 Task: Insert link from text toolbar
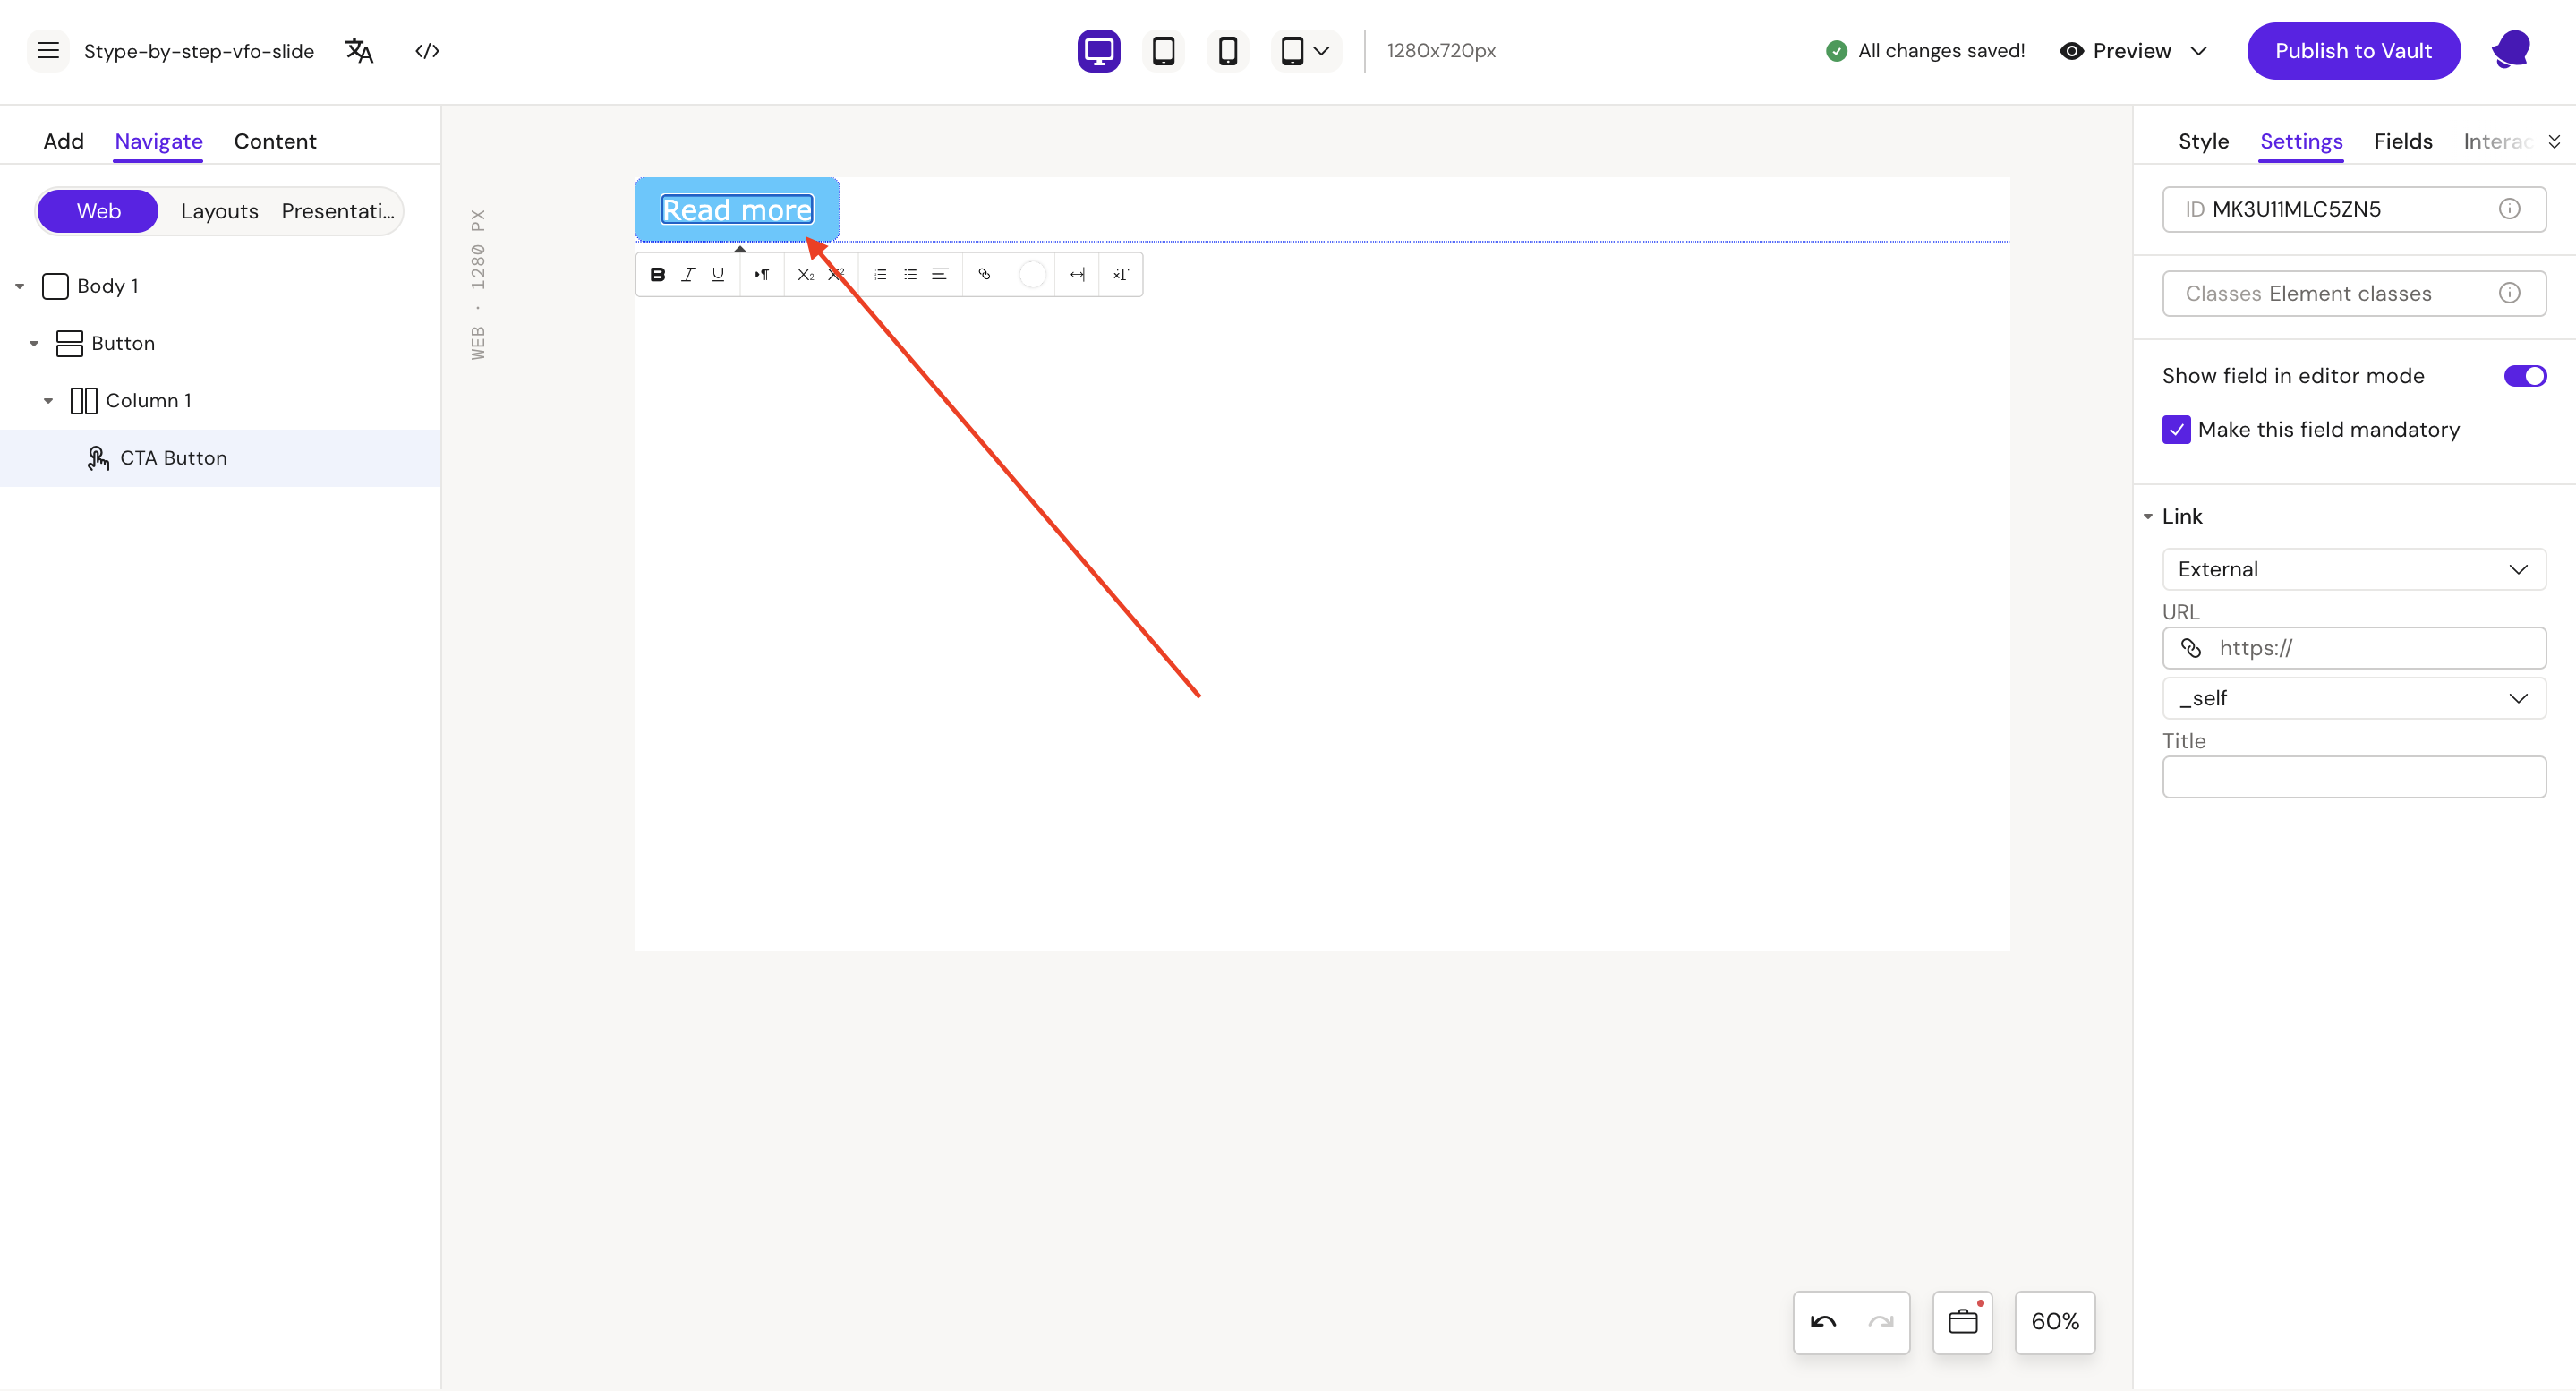[984, 274]
